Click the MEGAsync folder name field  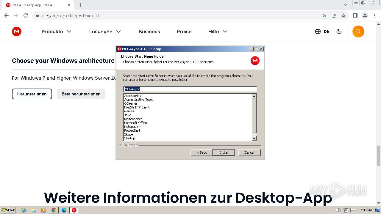pyautogui.click(x=190, y=89)
